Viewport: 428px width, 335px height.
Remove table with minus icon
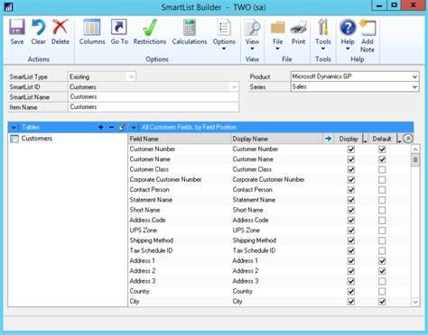(x=111, y=127)
